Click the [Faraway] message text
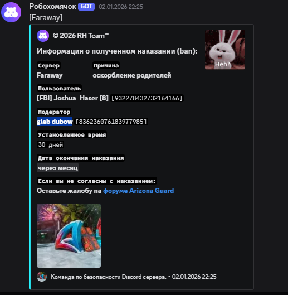This screenshot has width=288, height=295. (46, 17)
